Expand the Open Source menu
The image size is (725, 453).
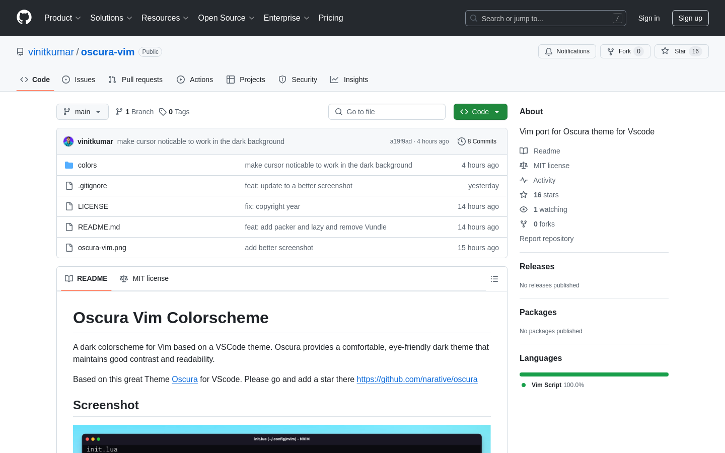(x=227, y=18)
